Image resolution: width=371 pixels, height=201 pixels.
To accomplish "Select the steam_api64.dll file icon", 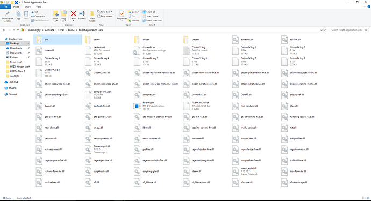I will pyautogui.click(x=236, y=172).
